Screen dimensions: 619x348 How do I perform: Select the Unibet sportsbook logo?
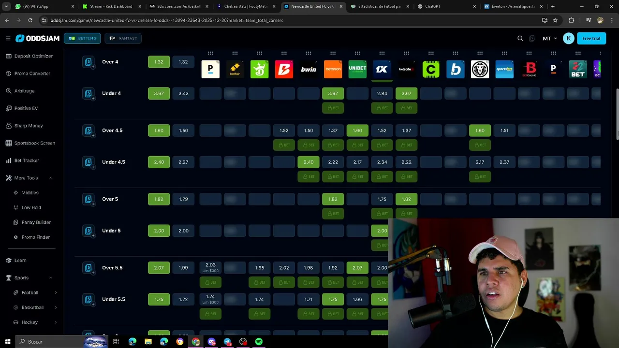click(357, 69)
